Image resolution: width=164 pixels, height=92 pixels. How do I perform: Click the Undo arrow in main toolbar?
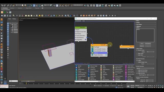pos(2,5)
